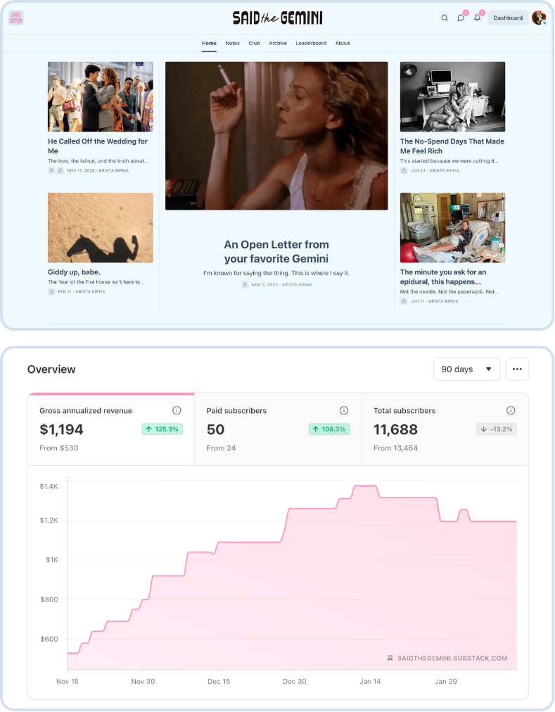Image resolution: width=555 pixels, height=712 pixels.
Task: Switch to the Notes tab
Action: click(232, 43)
